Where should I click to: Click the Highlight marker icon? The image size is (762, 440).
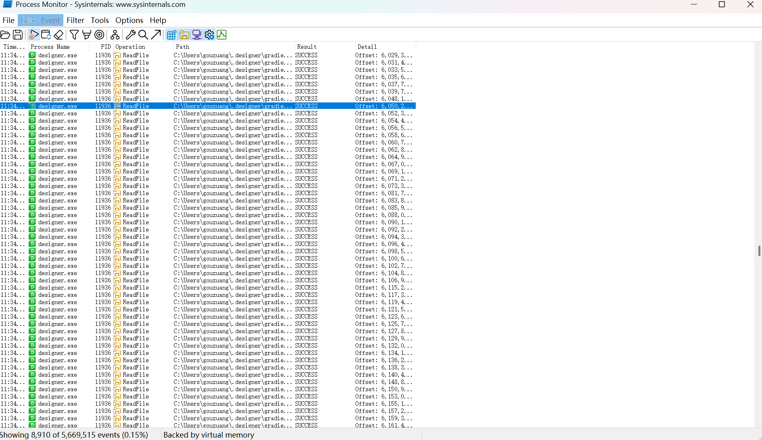coord(86,35)
